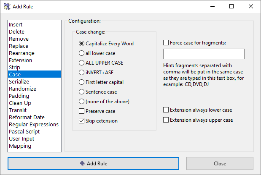Select the ALL UPPER CASE radio option

pos(82,63)
